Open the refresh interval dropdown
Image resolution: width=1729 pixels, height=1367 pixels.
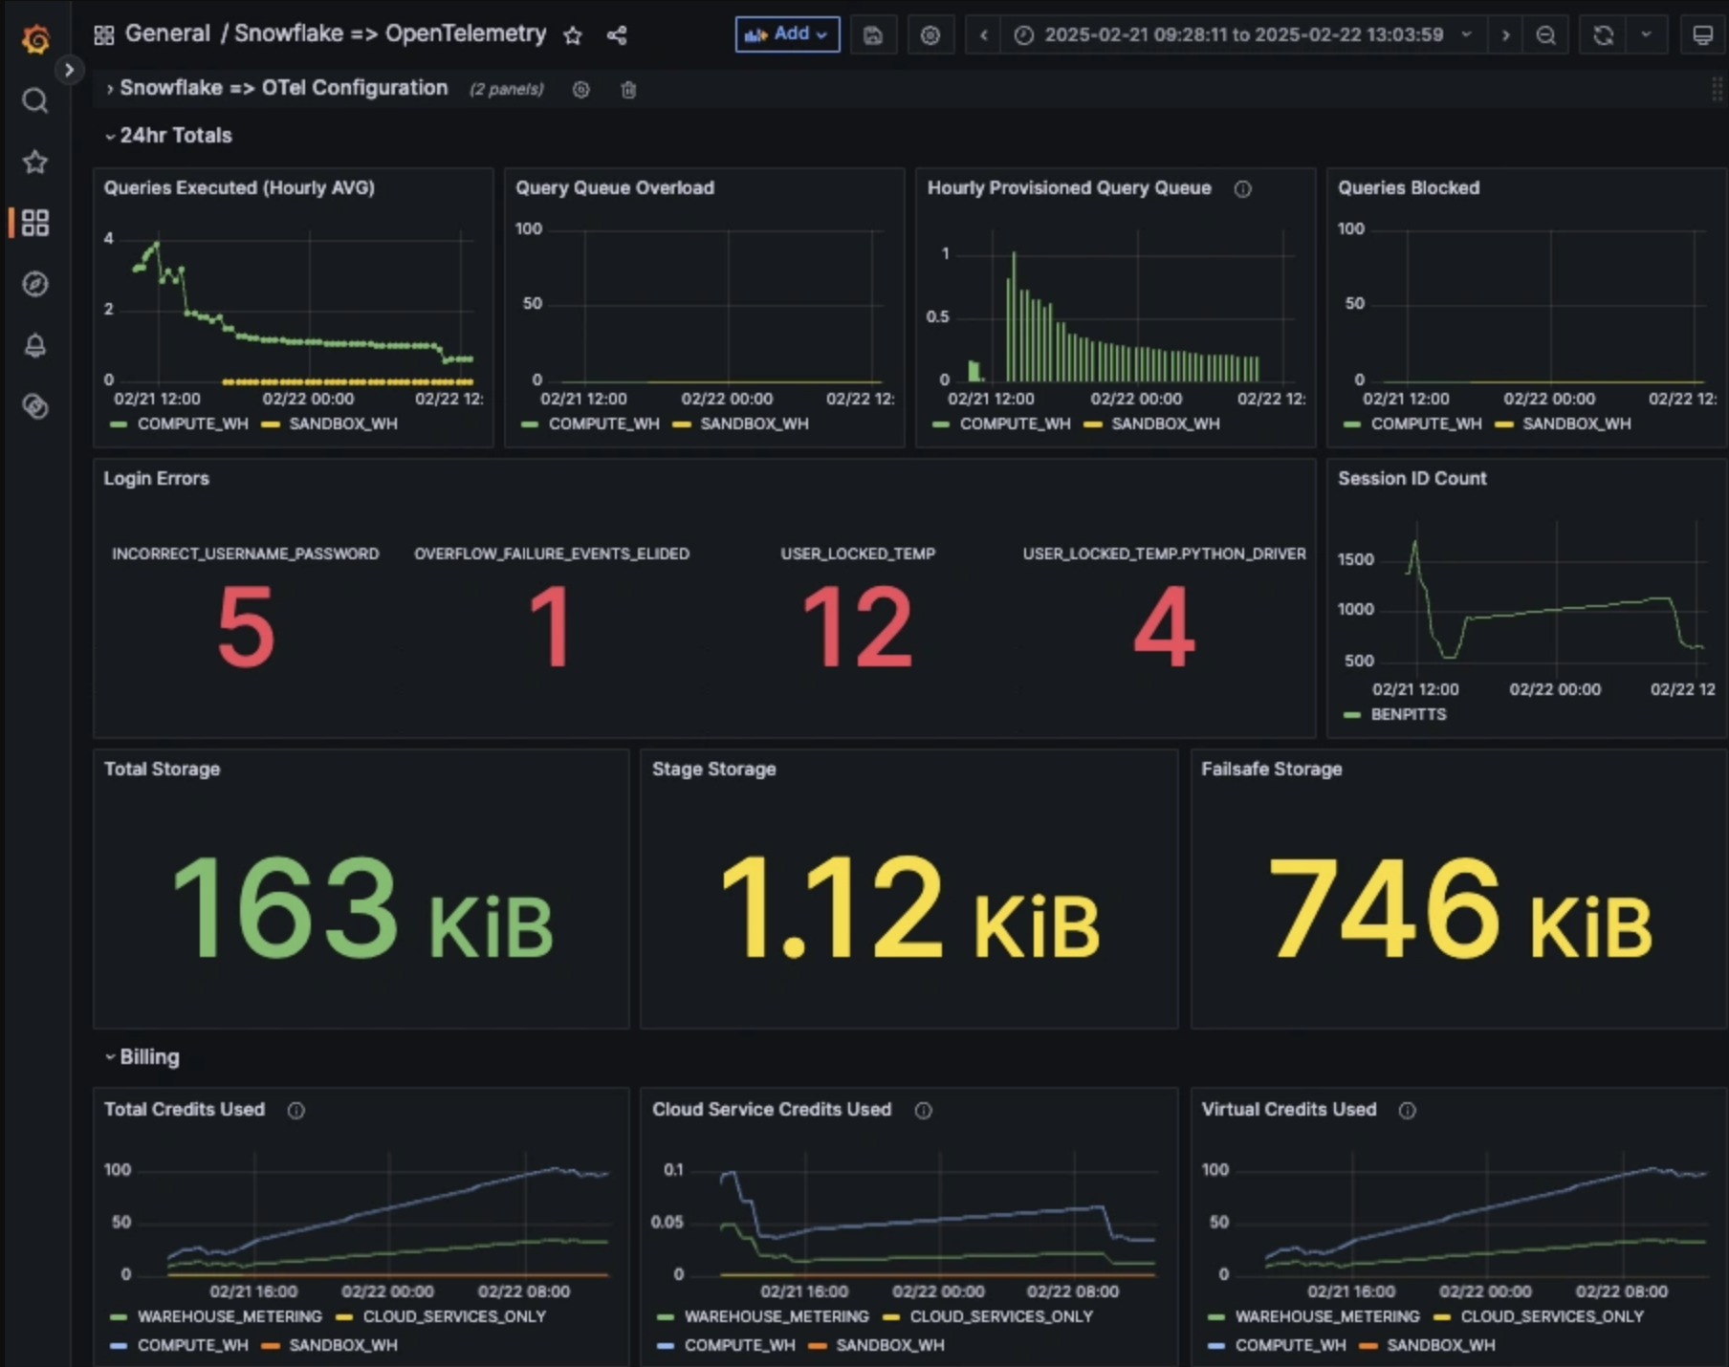[1646, 35]
